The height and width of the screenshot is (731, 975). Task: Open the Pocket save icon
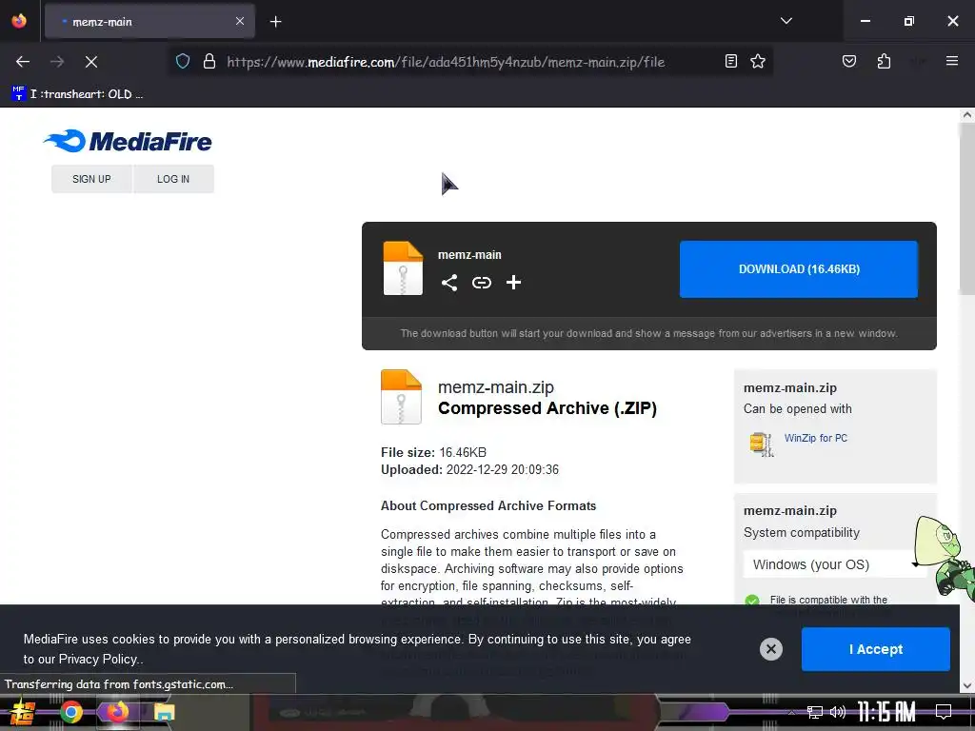[x=848, y=61]
